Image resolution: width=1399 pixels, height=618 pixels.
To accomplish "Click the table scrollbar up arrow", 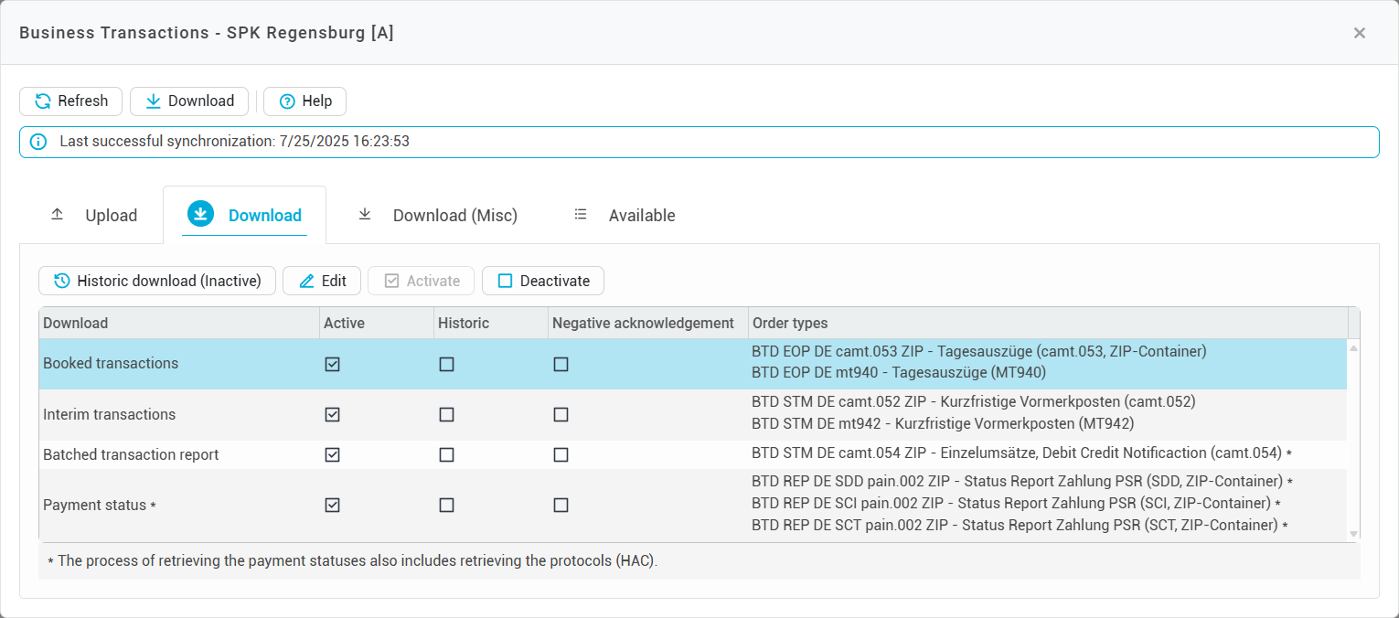I will coord(1353,348).
